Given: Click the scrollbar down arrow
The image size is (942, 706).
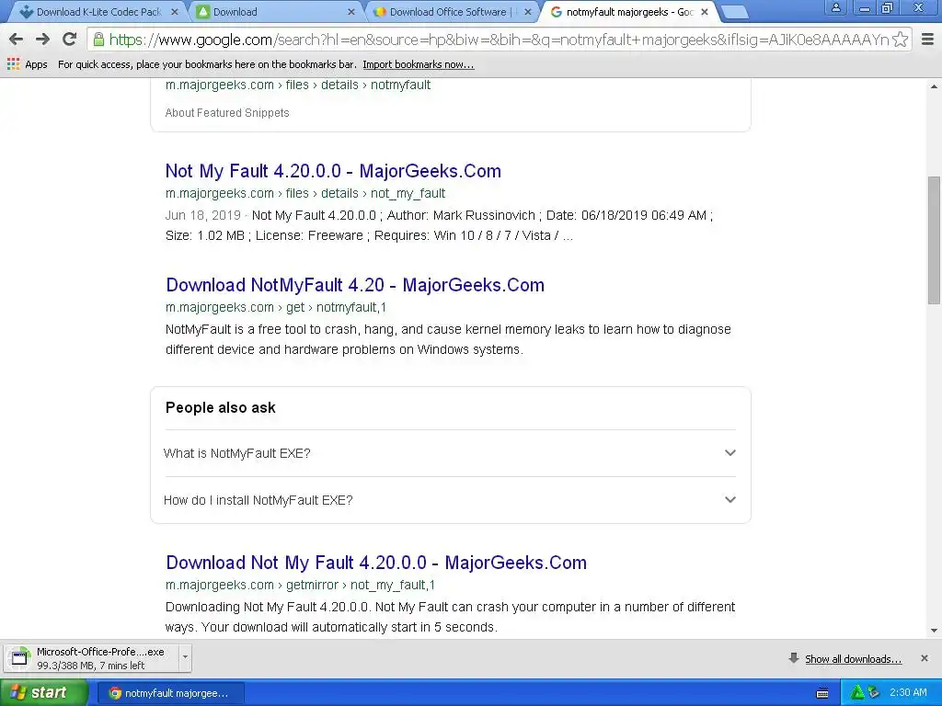Looking at the screenshot, I should pyautogui.click(x=935, y=631).
